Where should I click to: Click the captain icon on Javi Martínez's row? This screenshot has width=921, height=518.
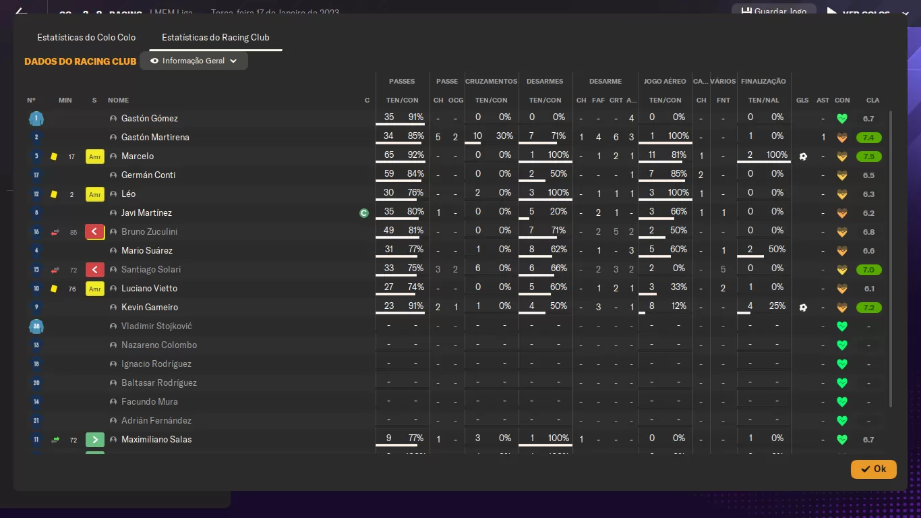pyautogui.click(x=364, y=213)
